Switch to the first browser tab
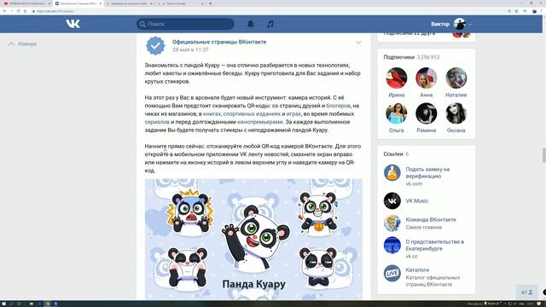Image resolution: width=546 pixels, height=307 pixels. point(26,3)
